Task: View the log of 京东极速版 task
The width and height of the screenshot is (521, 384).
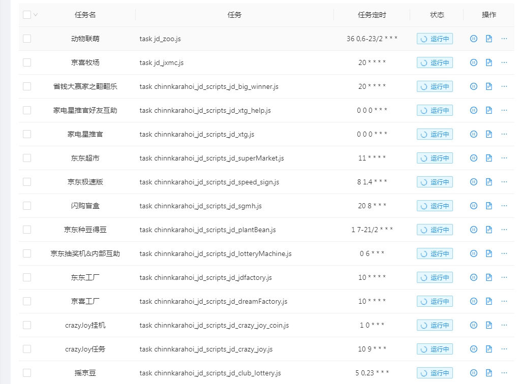Action: [x=489, y=182]
